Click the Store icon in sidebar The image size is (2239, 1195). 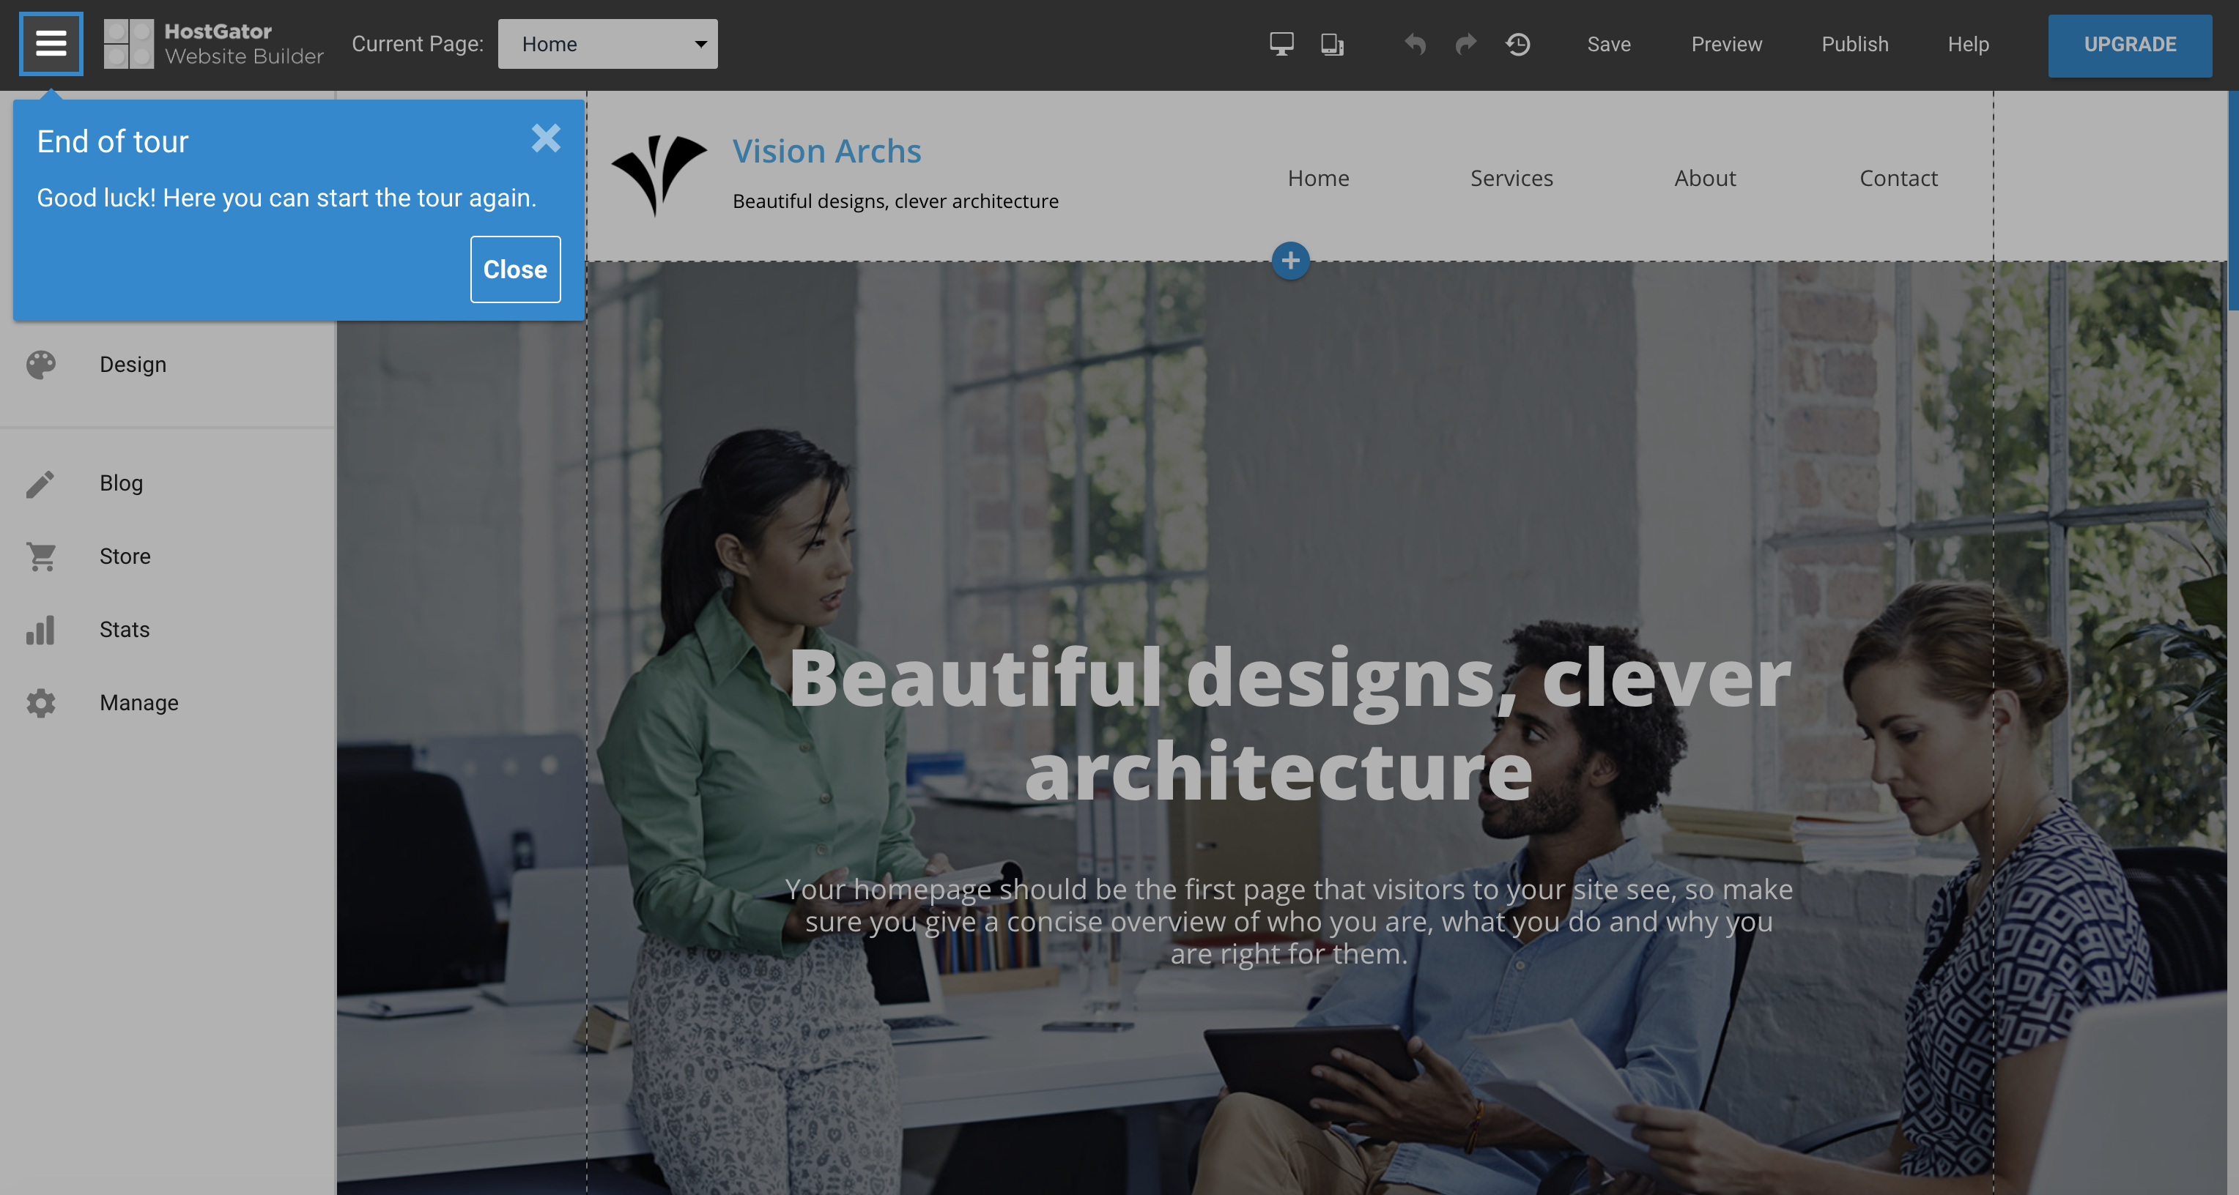click(x=40, y=555)
